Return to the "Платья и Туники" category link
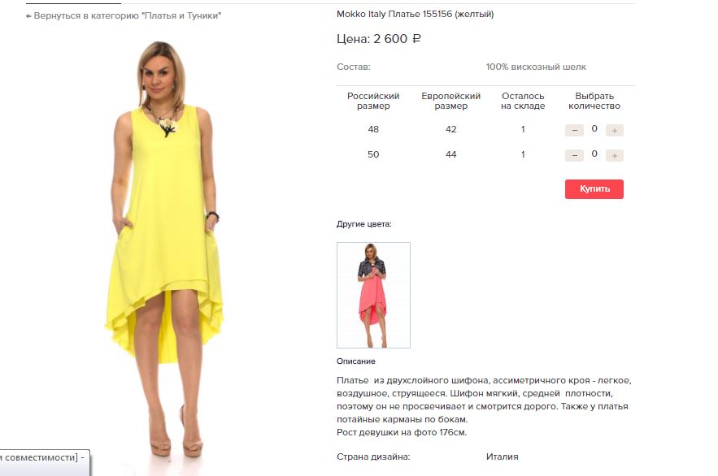Screen dimensions: 718x476 (123, 15)
